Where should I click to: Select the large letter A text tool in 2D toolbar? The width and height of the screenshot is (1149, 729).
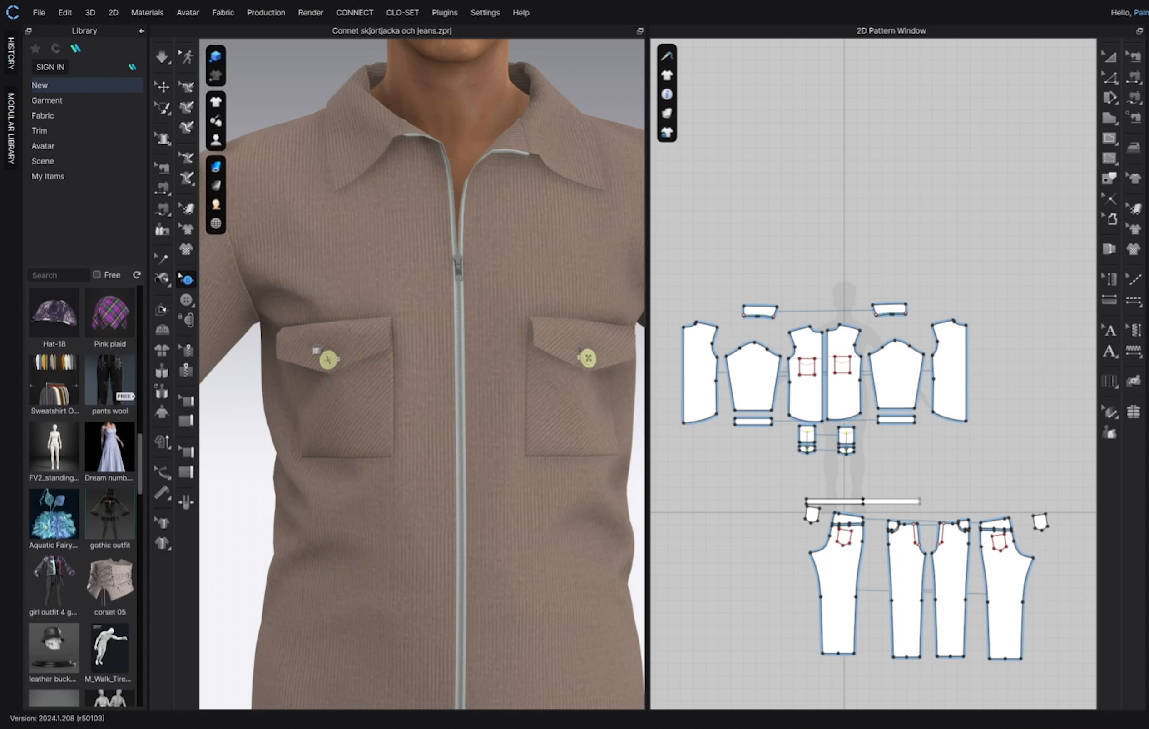[x=1109, y=352]
